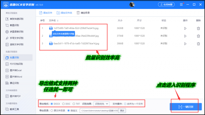Click export path input field
Viewport: 205px width, 115px height.
pos(99,111)
